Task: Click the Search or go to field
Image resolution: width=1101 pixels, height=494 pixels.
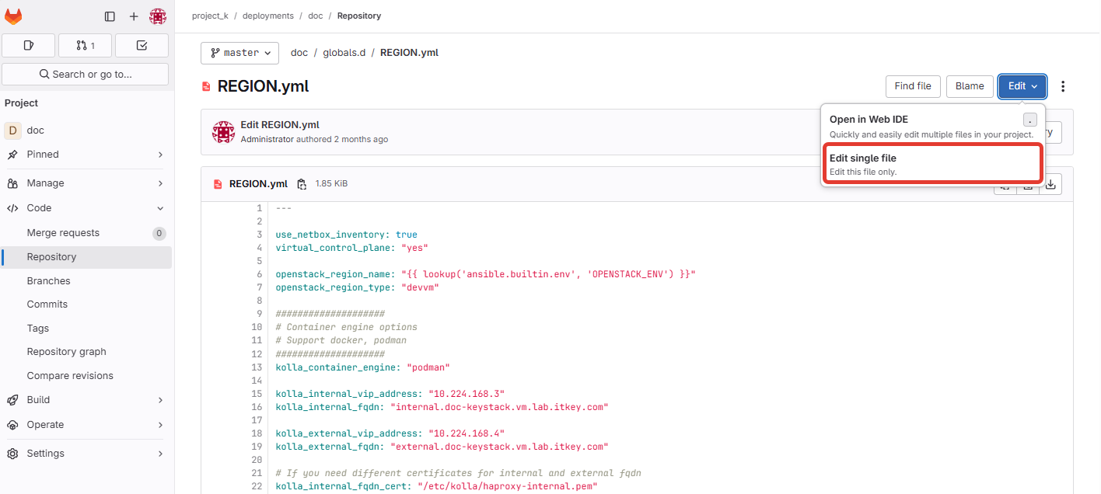Action: [86, 75]
